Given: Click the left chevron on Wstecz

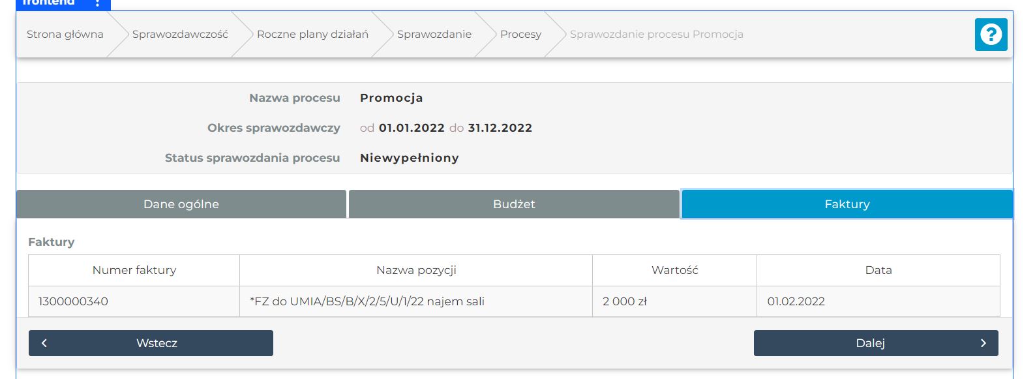Looking at the screenshot, I should 44,343.
